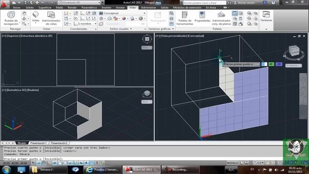Image resolution: width=309 pixels, height=174 pixels.
Task: Click the Help question mark icon
Action: coord(273,3)
